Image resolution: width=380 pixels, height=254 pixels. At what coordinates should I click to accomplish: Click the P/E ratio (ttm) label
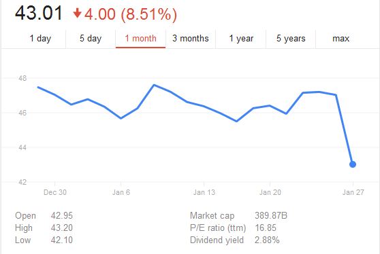click(x=218, y=228)
